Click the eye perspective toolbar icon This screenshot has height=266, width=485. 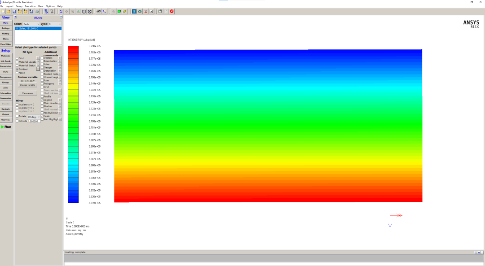pyautogui.click(x=98, y=11)
